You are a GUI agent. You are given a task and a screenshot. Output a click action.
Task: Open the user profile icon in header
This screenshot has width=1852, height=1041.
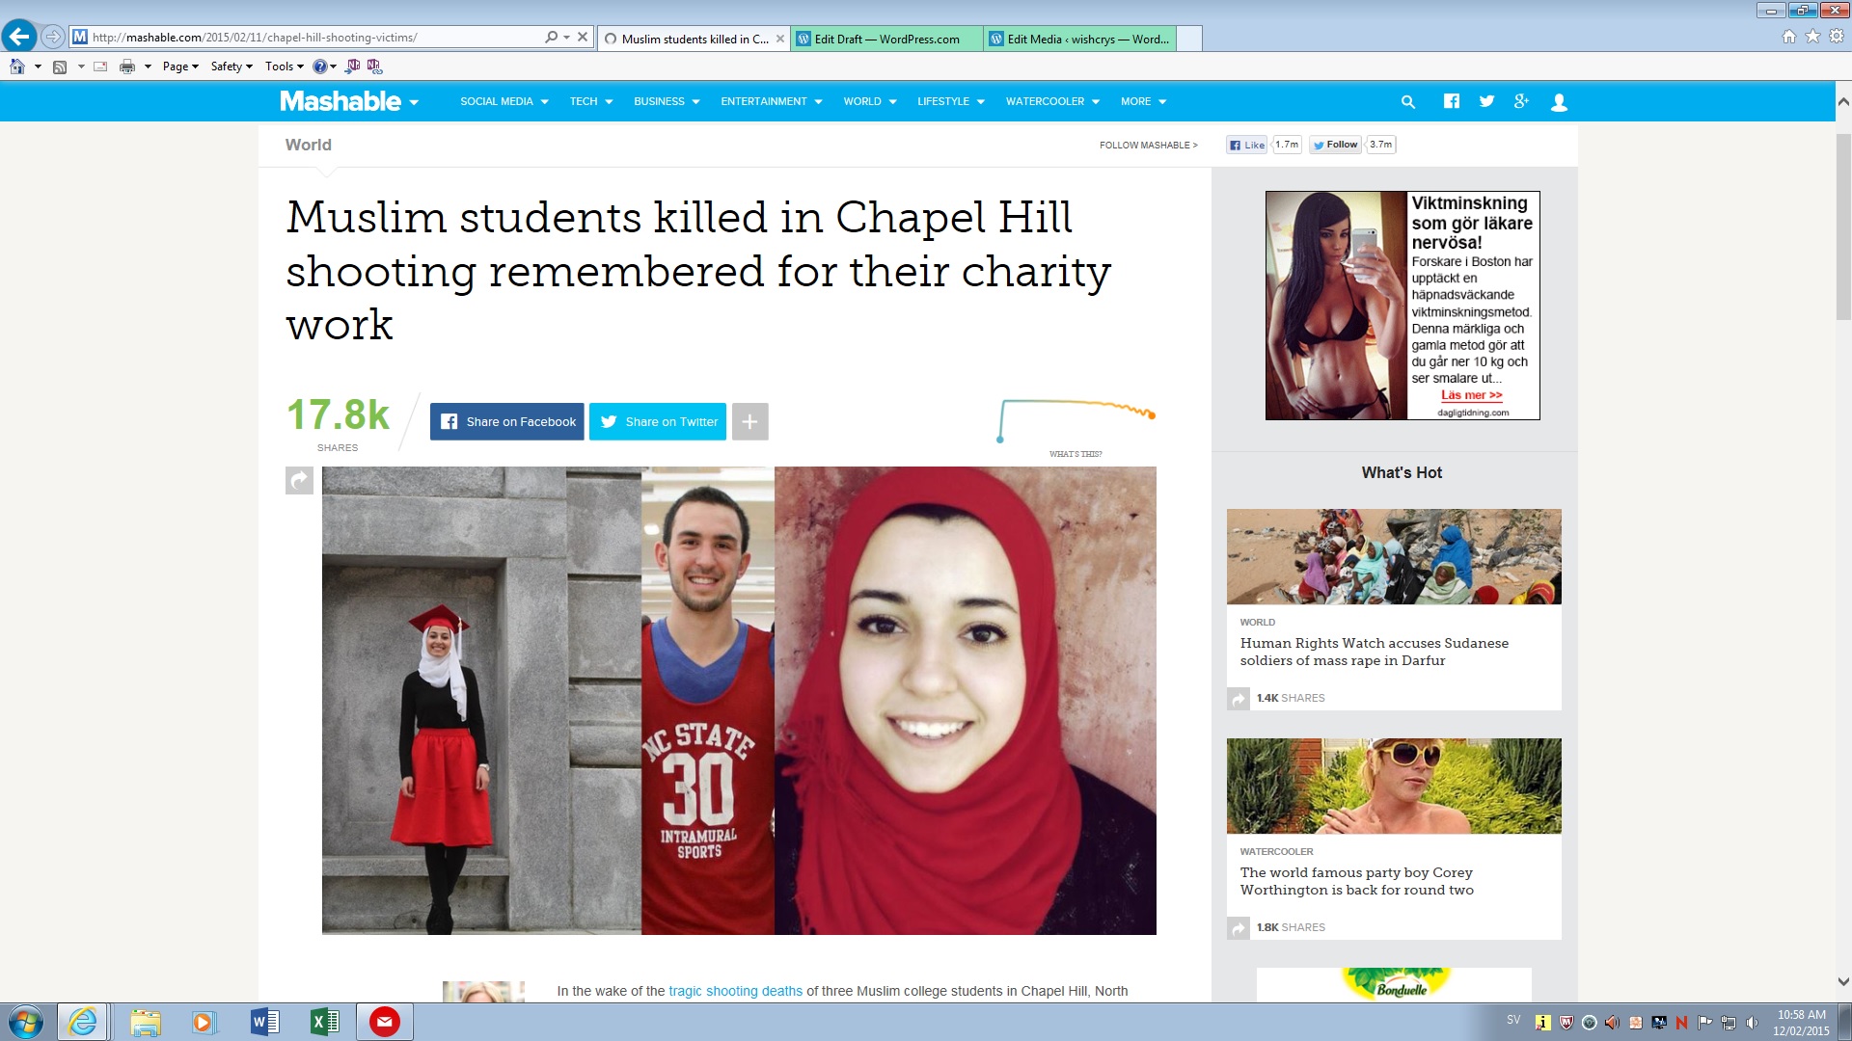point(1559,102)
